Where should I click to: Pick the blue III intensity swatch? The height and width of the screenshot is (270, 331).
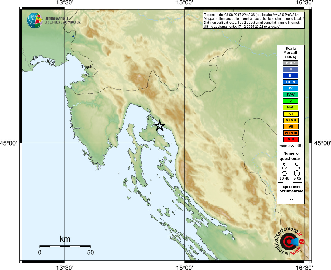click(x=291, y=76)
